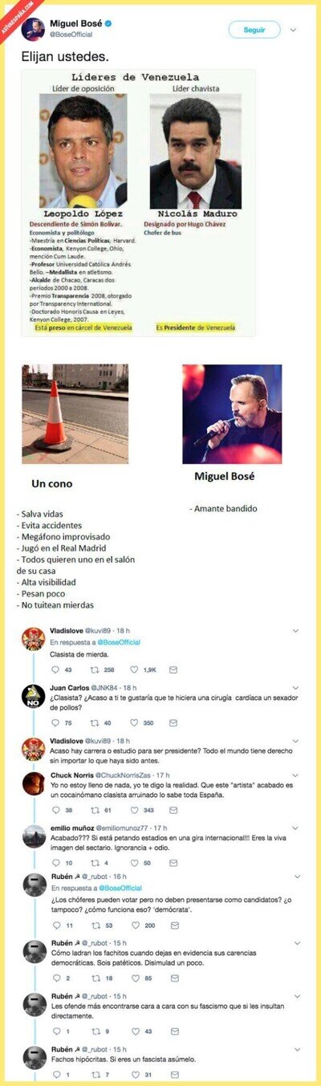Image resolution: width=321 pixels, height=1086 pixels.
Task: Expand the chevron next to Seguir button
Action: [293, 30]
